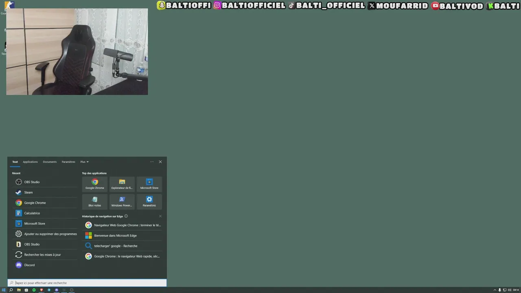The image size is (521, 293).
Task: Switch to the Paramètres search tab
Action: click(x=68, y=162)
